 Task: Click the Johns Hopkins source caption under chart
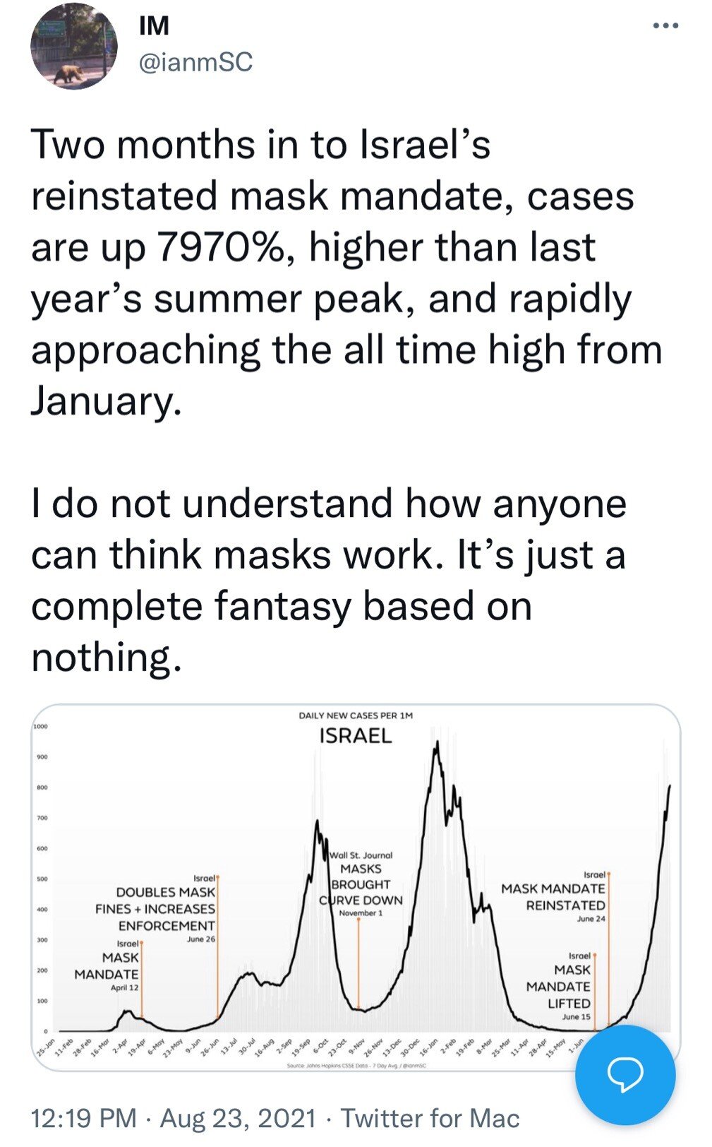(x=356, y=1065)
